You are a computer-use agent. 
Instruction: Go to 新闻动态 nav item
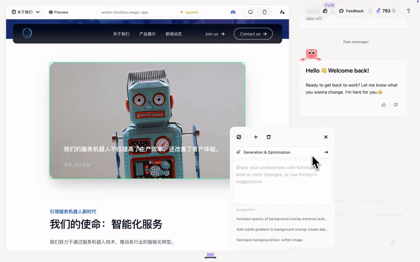(174, 34)
